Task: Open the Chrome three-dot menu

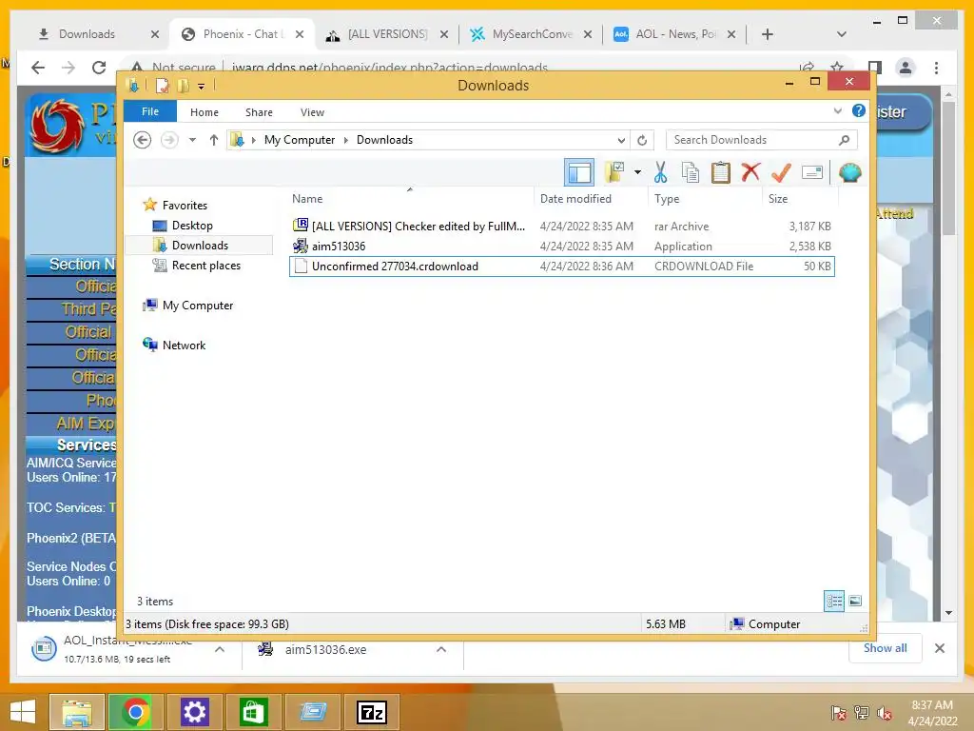Action: coord(936,68)
